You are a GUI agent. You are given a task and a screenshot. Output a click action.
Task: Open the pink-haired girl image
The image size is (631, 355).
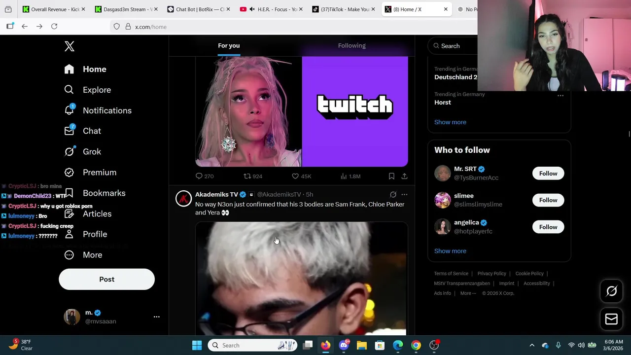pyautogui.click(x=248, y=111)
